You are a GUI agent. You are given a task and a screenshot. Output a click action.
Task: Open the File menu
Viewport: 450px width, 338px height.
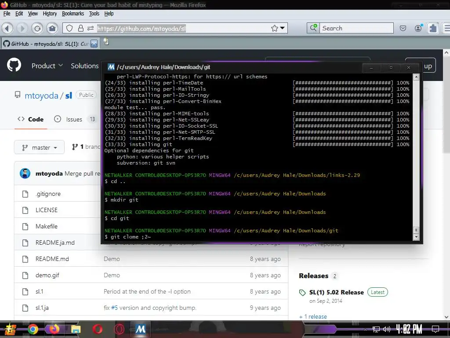(x=7, y=14)
